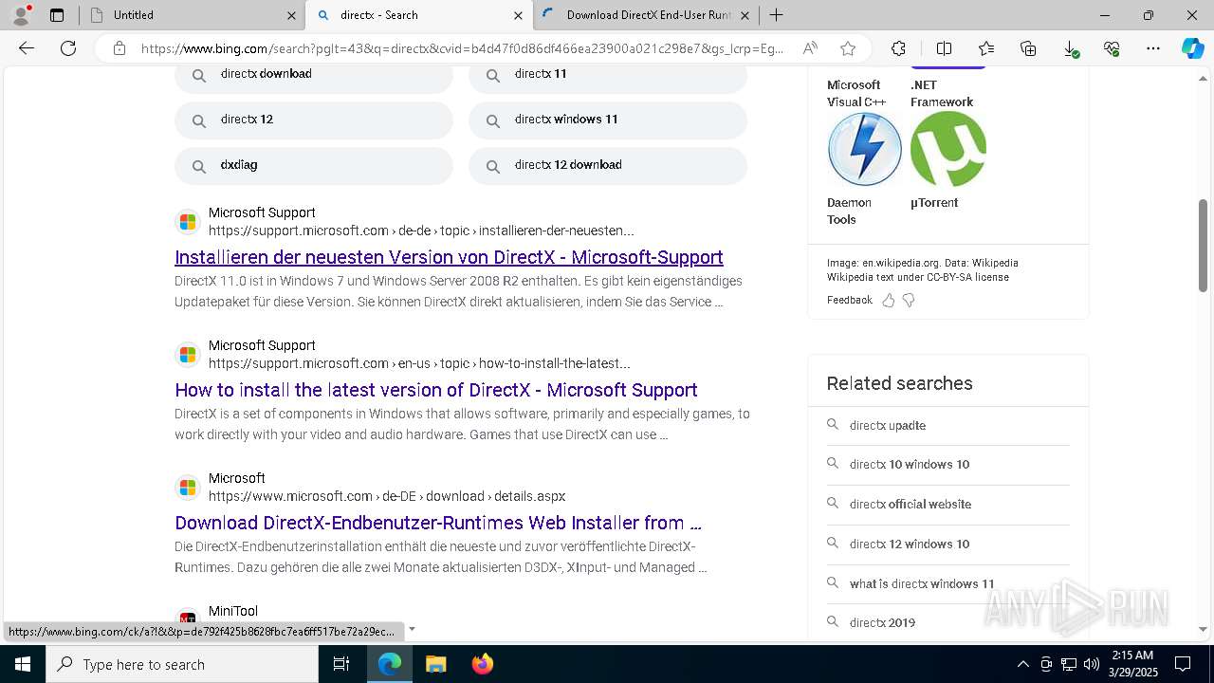Select 'directx 12 download' suggestion
This screenshot has height=683, width=1214.
pos(608,165)
